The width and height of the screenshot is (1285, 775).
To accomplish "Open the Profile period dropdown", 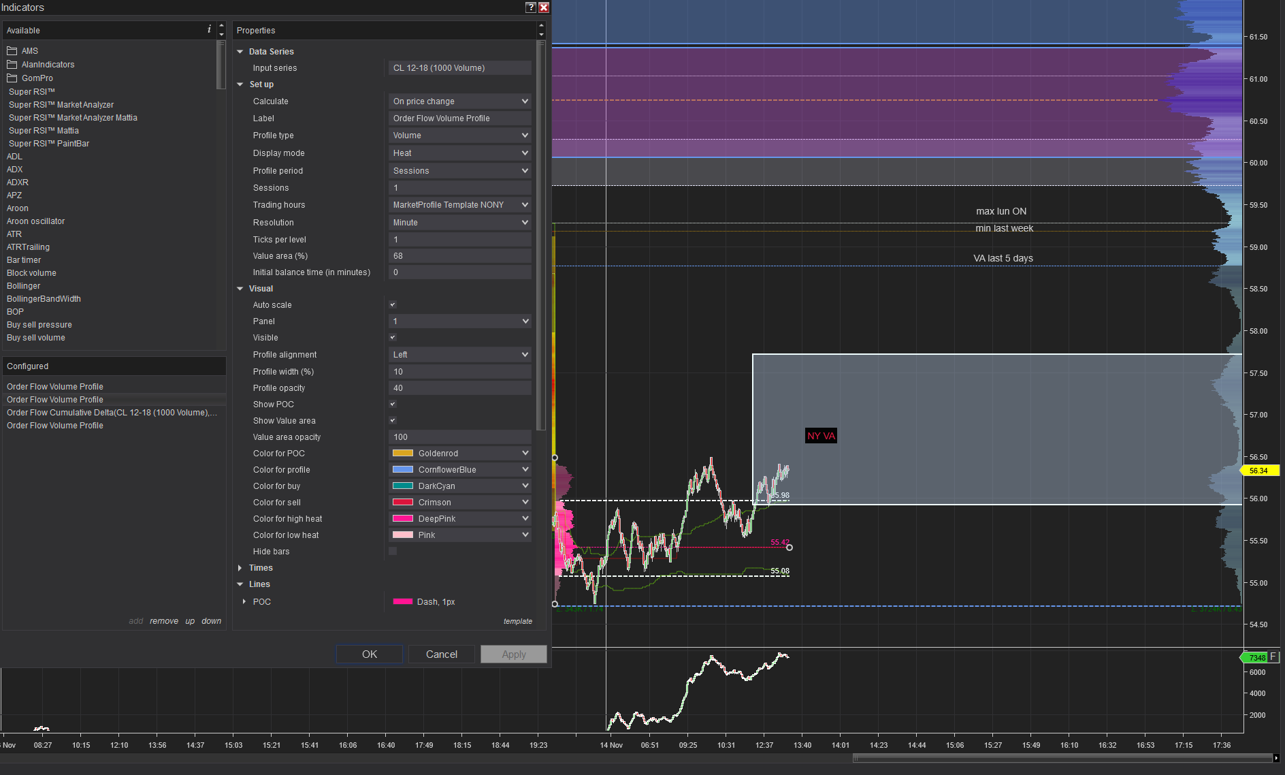I will (459, 171).
